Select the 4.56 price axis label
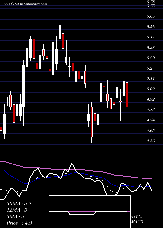Viewport: 163px width, 228px height. click(151, 141)
